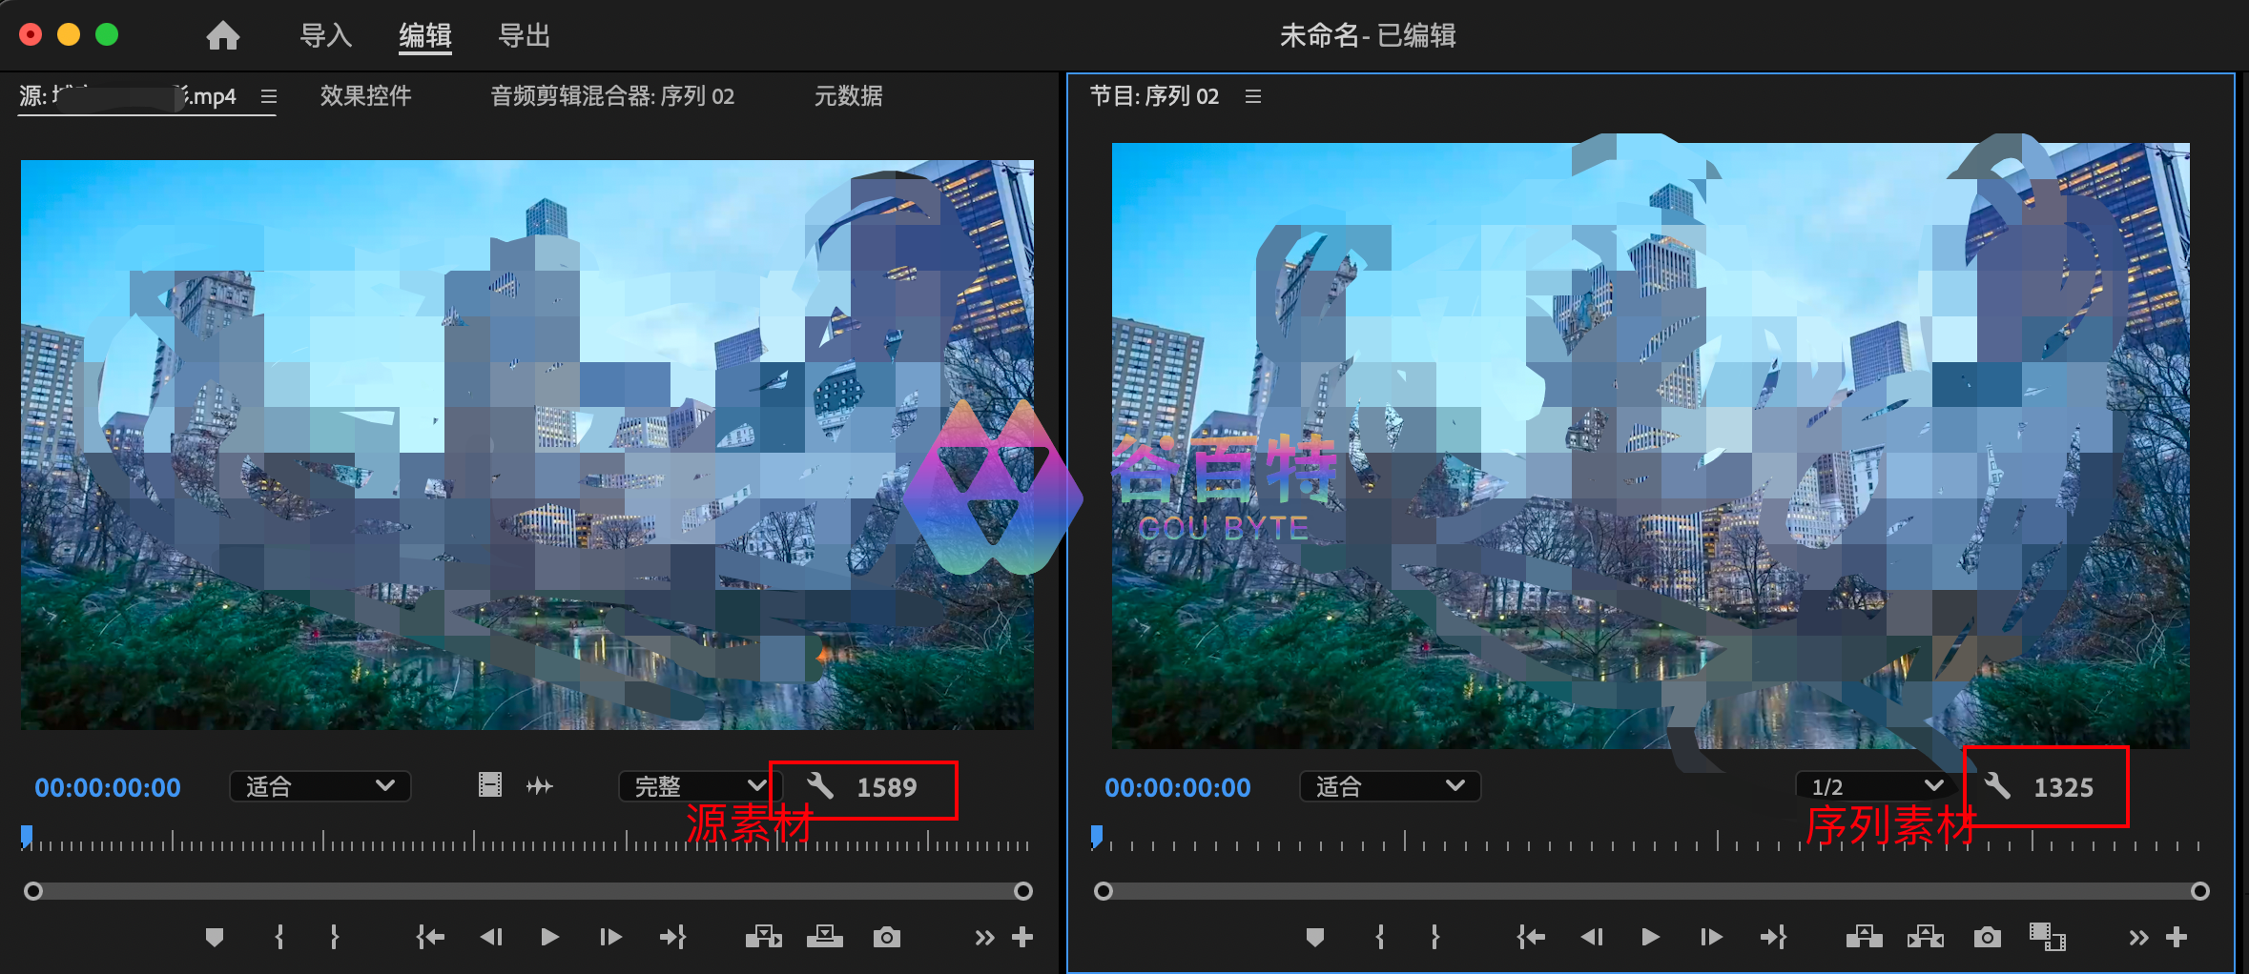
Task: Open source zoom level dropdown 适合
Action: (x=320, y=786)
